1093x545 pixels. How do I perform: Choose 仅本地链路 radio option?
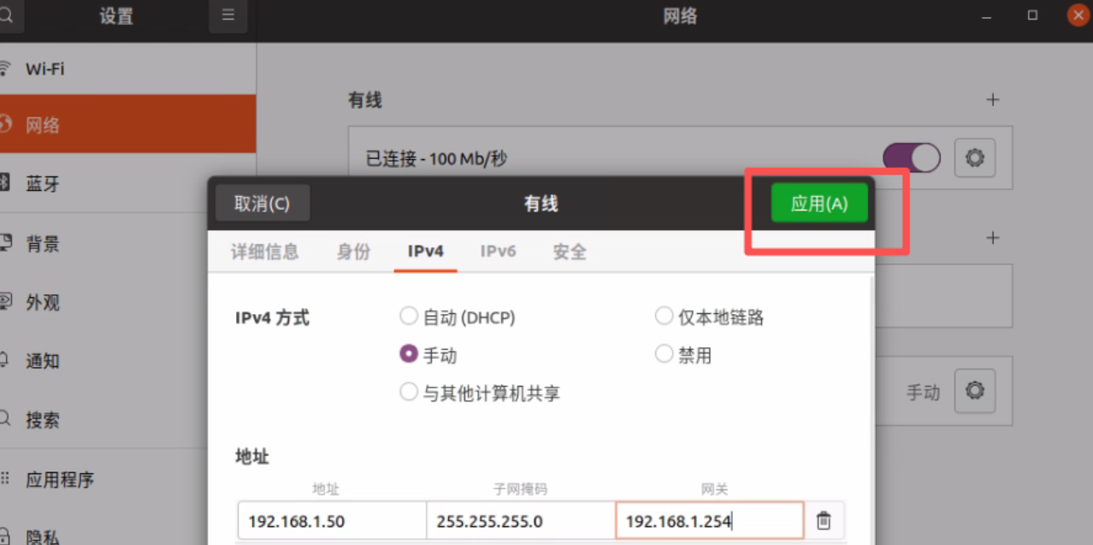pyautogui.click(x=664, y=317)
